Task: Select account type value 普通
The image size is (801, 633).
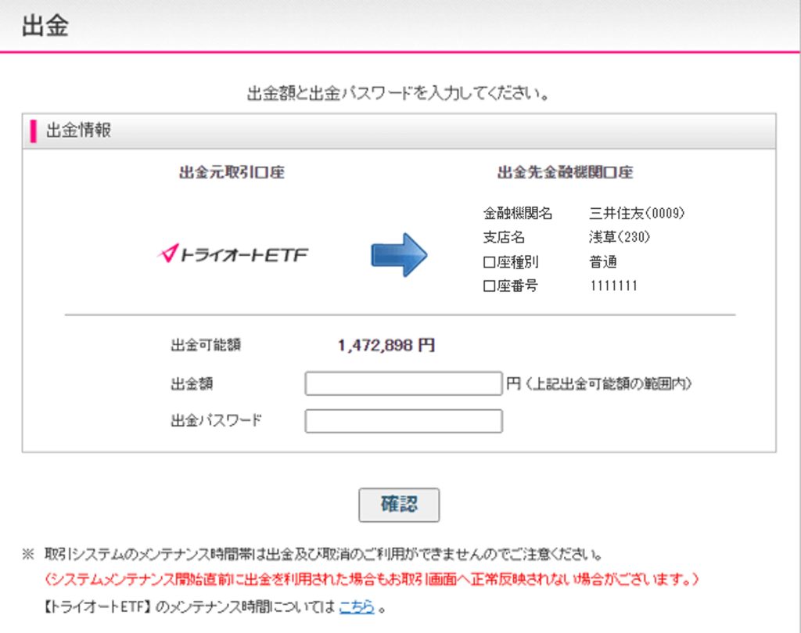Action: (603, 262)
